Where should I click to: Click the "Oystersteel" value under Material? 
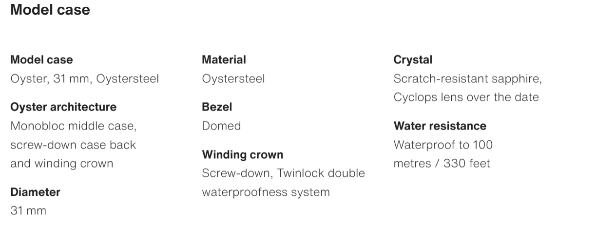(x=233, y=78)
